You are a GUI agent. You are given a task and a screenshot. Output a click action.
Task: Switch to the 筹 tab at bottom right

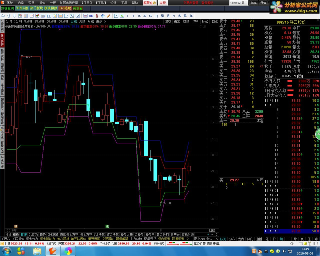316,239
